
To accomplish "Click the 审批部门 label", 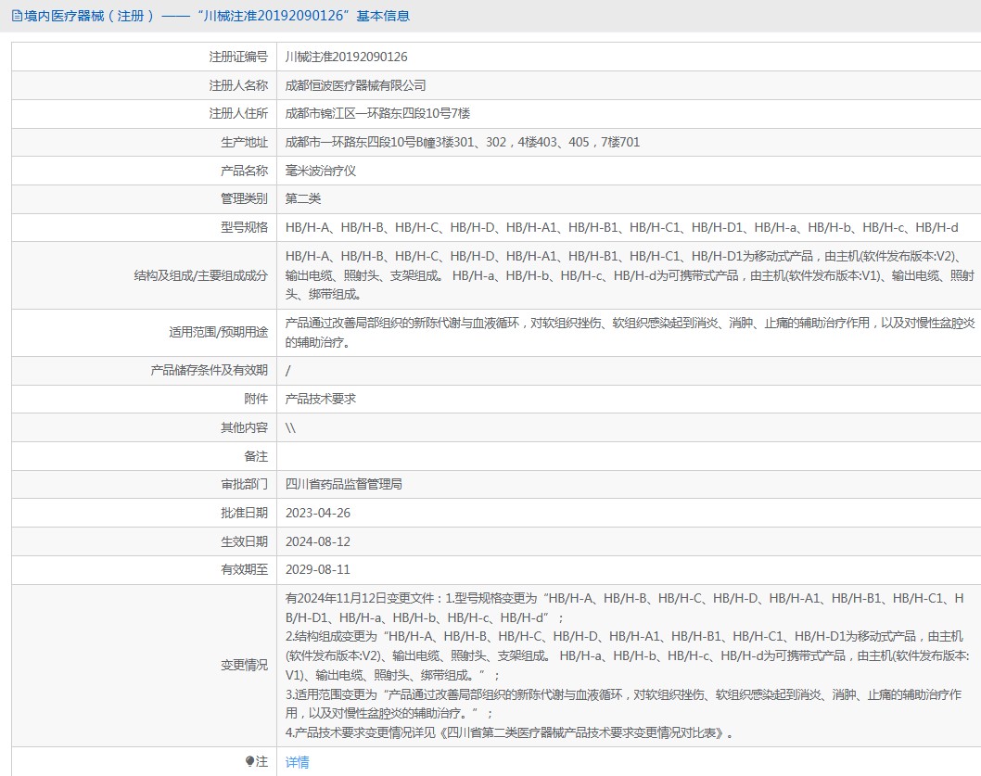I will (244, 484).
